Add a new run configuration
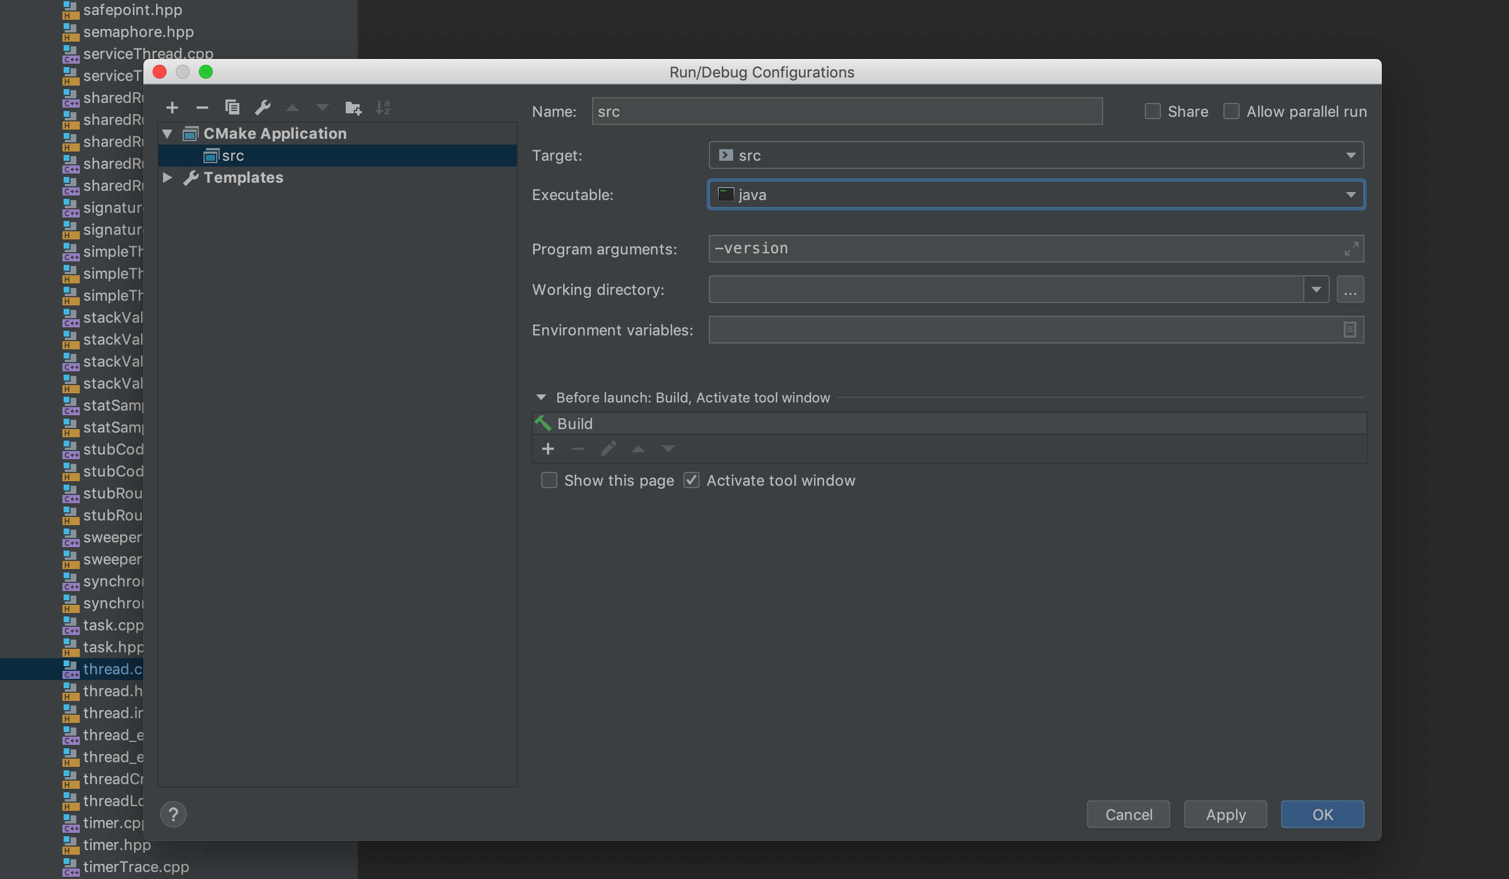This screenshot has height=879, width=1509. coord(172,108)
